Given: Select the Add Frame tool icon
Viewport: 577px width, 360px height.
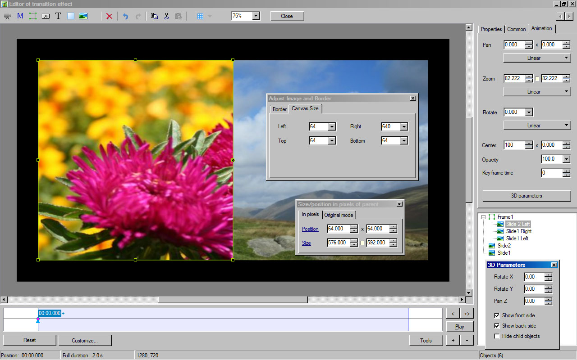Looking at the screenshot, I should (x=33, y=16).
